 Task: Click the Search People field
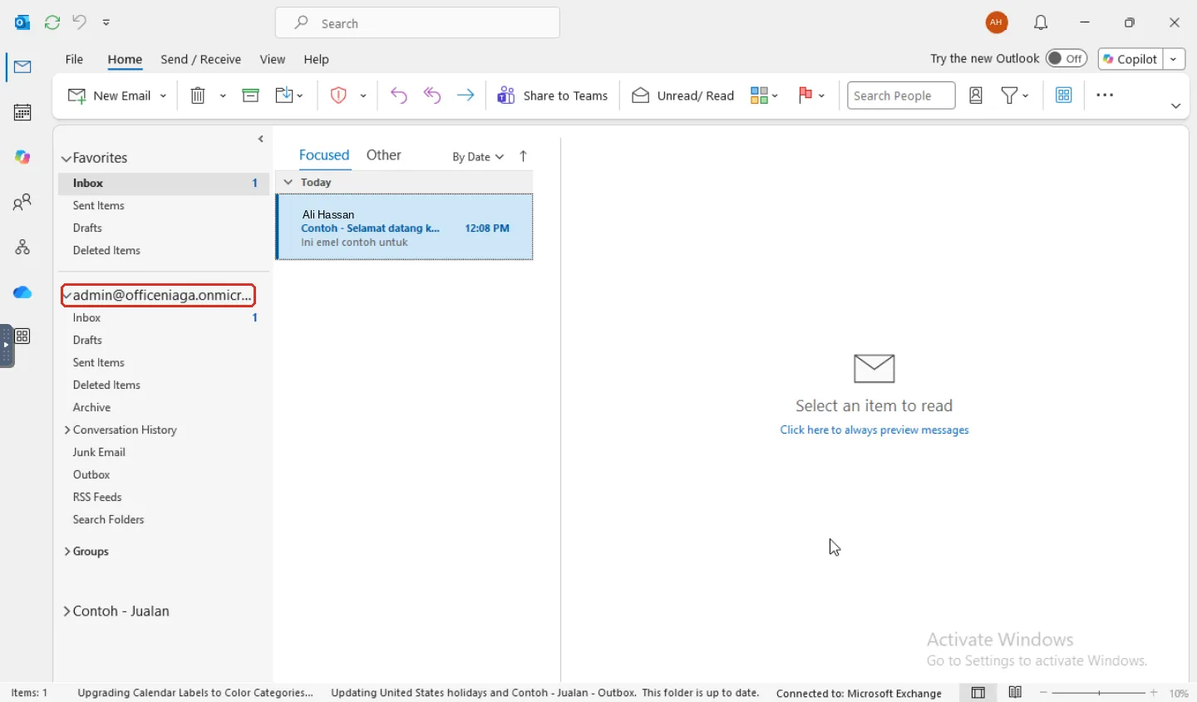tap(902, 96)
